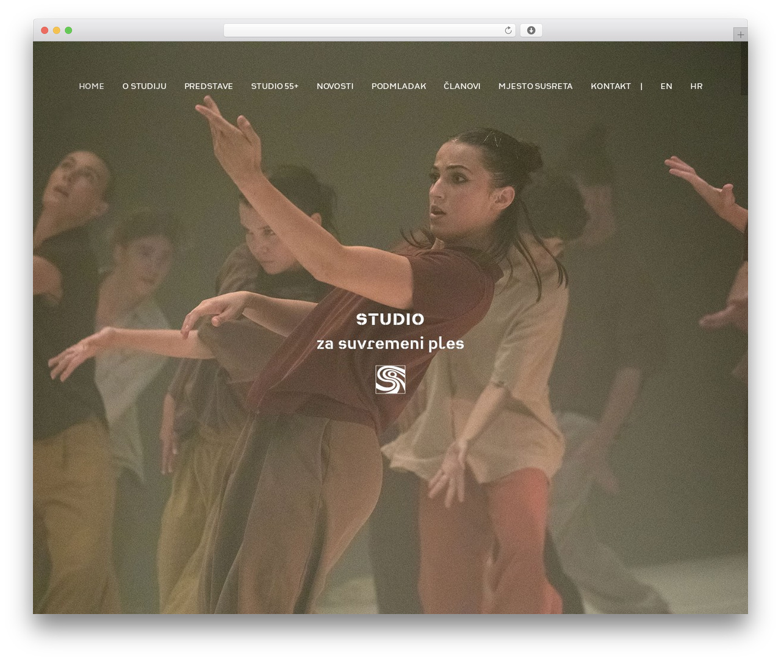The image size is (781, 661).
Task: Minimize window using yellow button
Action: click(56, 30)
